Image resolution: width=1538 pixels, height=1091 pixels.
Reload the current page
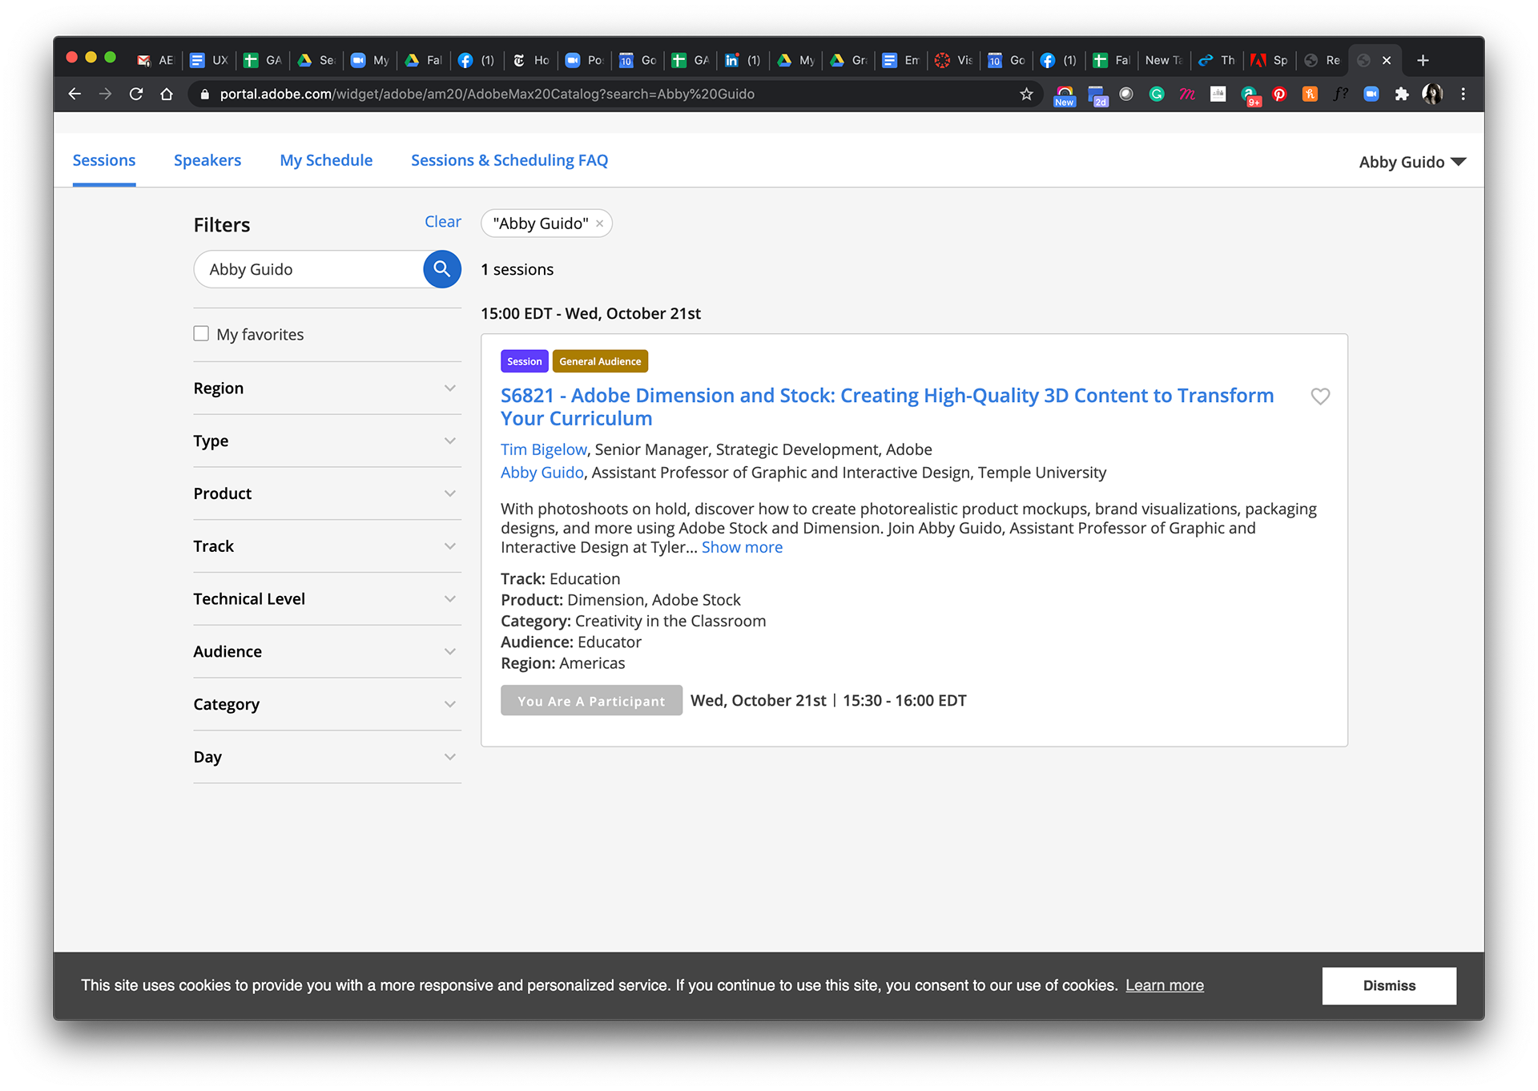click(x=136, y=94)
